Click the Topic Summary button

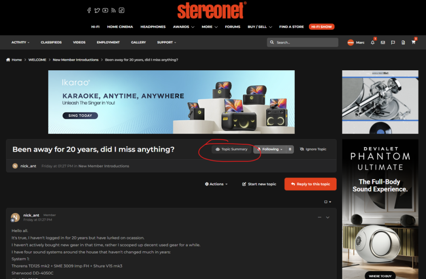click(x=231, y=150)
